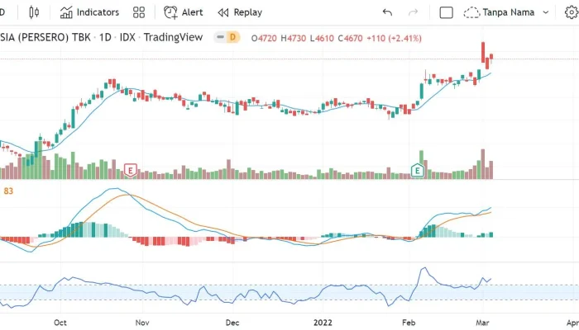The height and width of the screenshot is (330, 579).
Task: Undo the last chart action
Action: tap(387, 12)
